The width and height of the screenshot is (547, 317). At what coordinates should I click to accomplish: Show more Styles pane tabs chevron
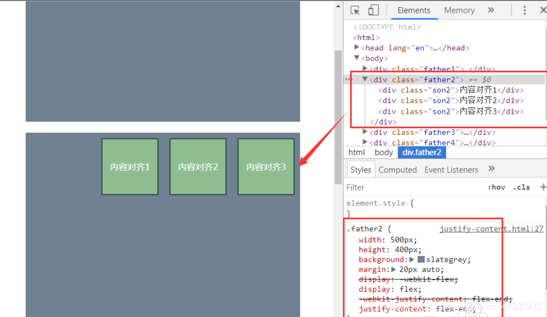tap(491, 169)
